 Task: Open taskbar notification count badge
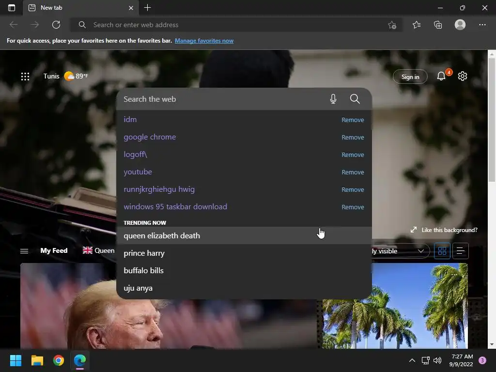coord(482,360)
